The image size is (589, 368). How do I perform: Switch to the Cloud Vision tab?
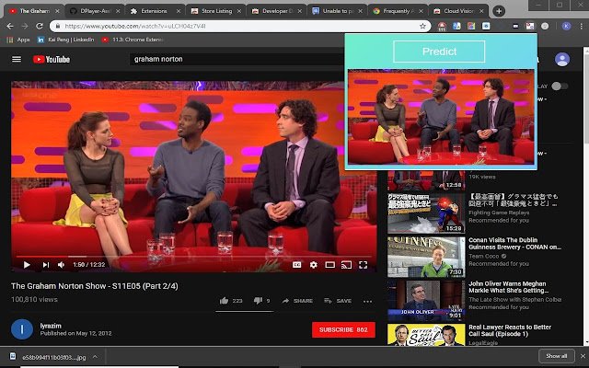tap(457, 11)
